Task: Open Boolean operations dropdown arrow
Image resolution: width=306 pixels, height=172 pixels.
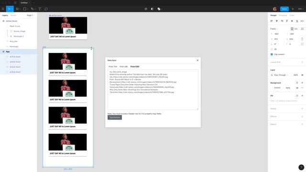Action: [162, 9]
